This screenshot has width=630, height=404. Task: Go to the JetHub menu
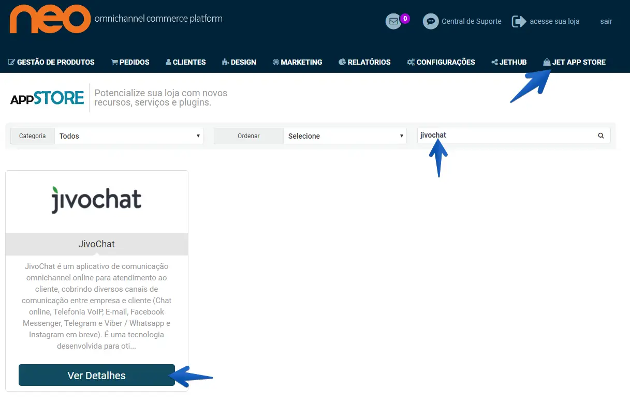[509, 62]
